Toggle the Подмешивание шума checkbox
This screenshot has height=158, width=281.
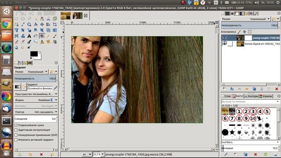click(x=16, y=125)
